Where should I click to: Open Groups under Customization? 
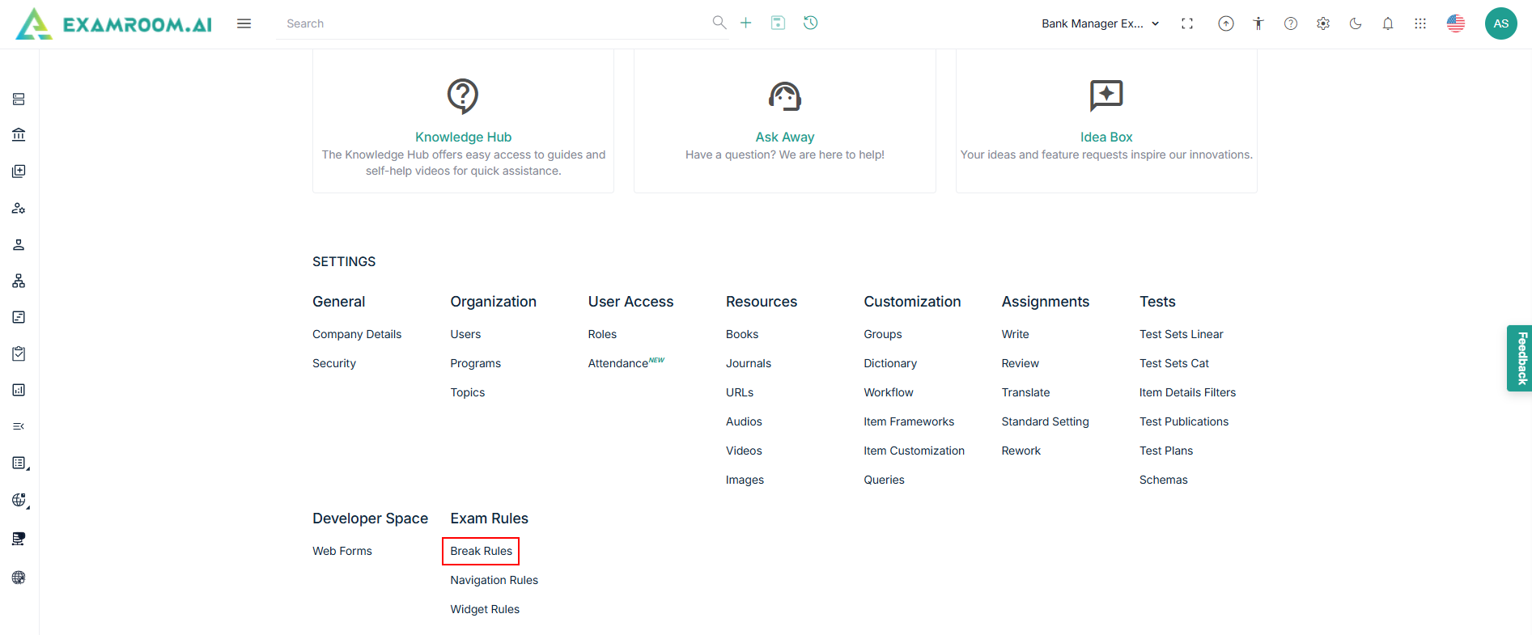(883, 334)
